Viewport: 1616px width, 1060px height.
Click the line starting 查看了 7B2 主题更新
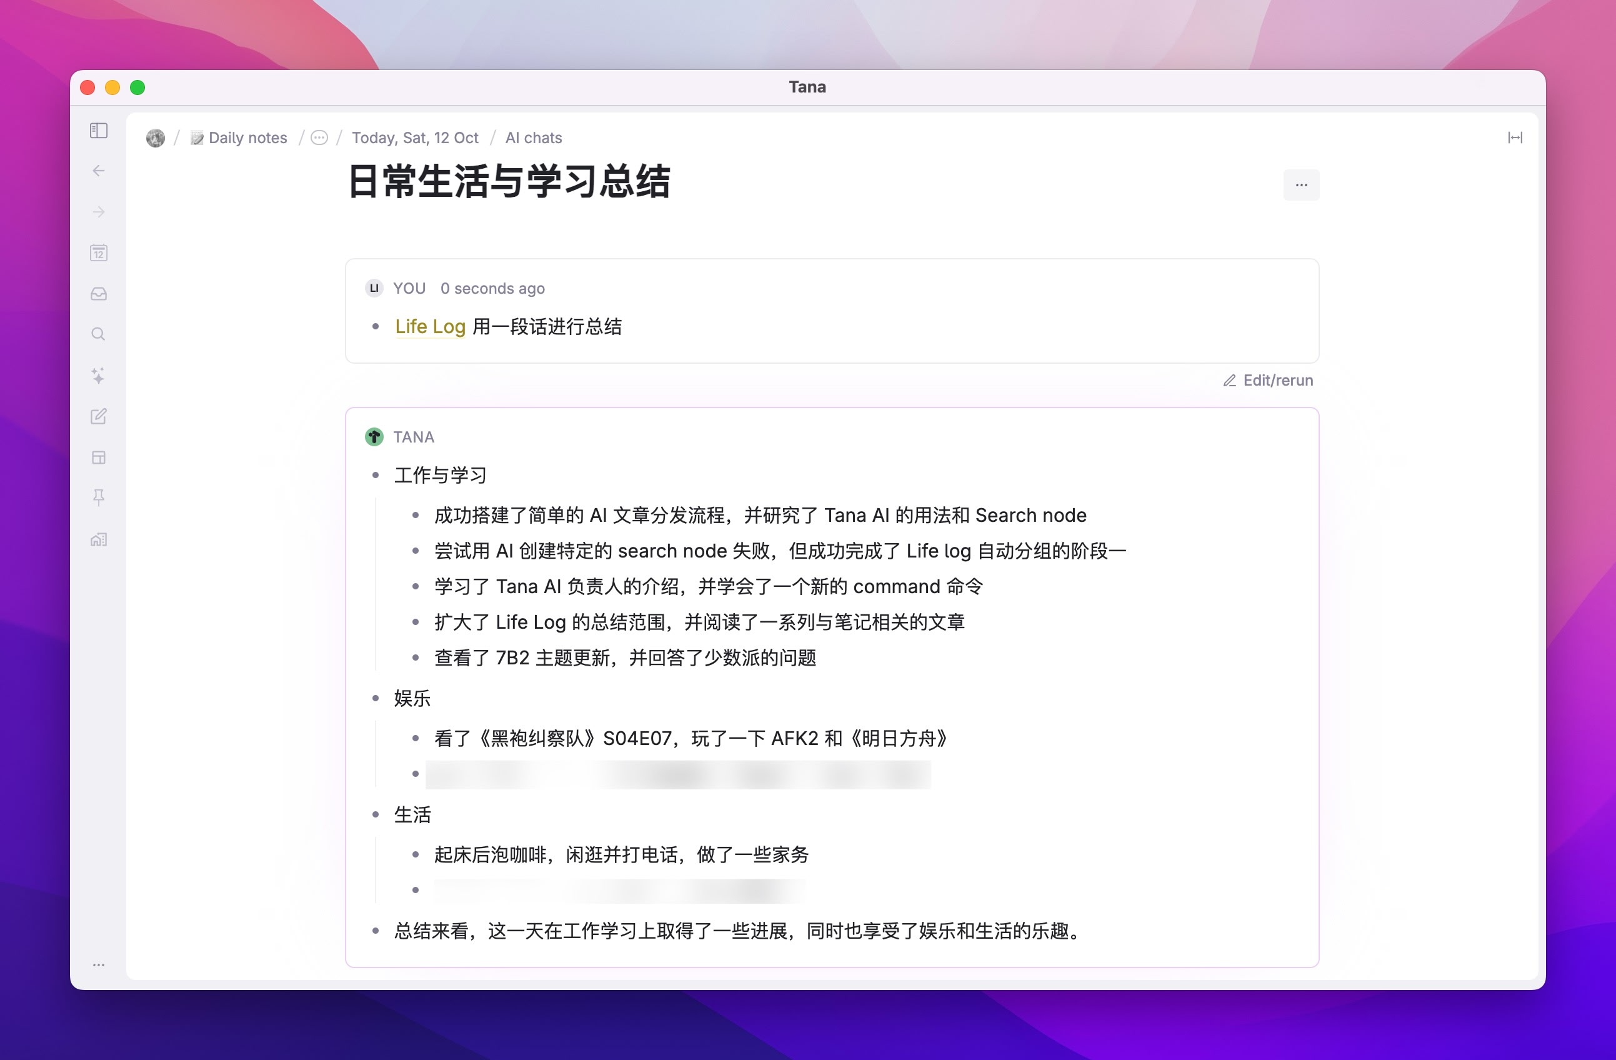pyautogui.click(x=626, y=657)
